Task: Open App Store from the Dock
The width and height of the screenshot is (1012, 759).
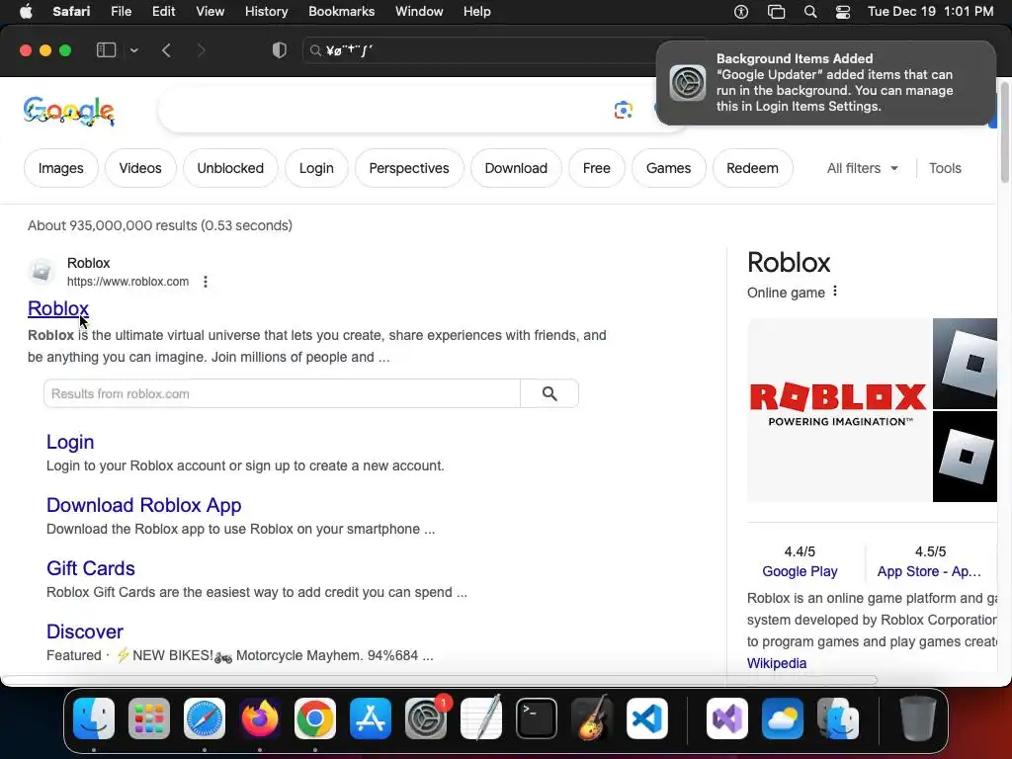Action: [371, 718]
